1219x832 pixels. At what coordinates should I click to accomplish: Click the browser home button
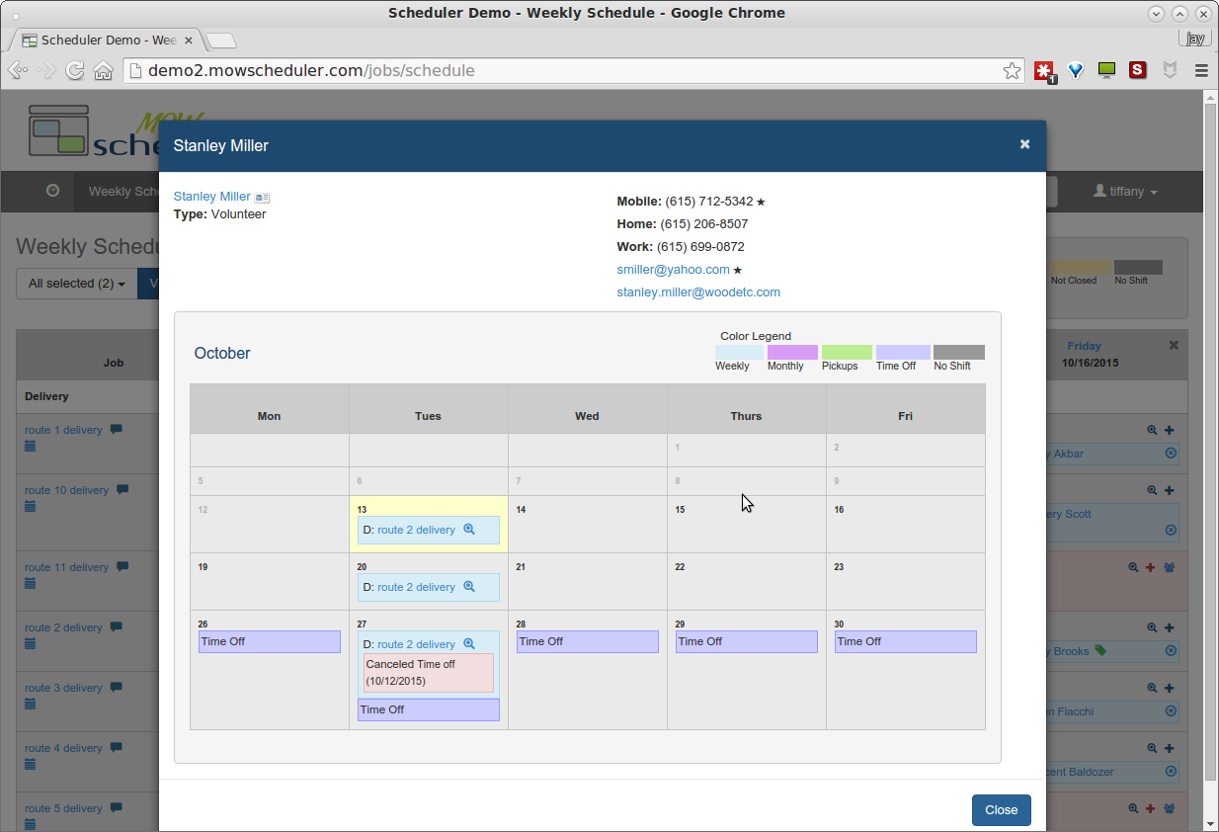103,71
